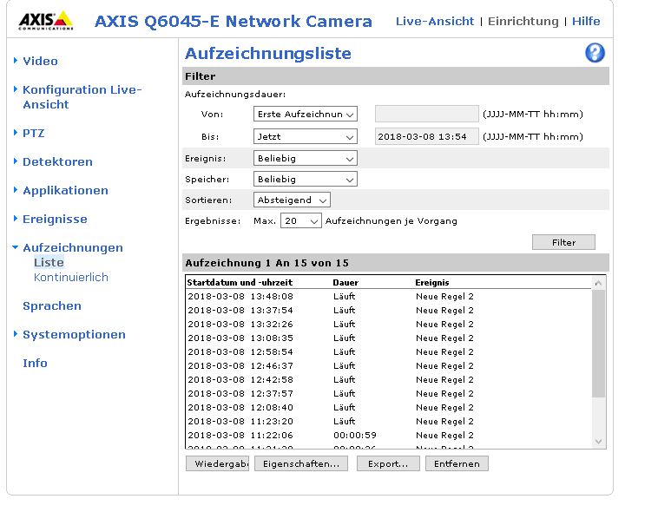The width and height of the screenshot is (658, 512).
Task: Click the Entfernen button
Action: point(457,464)
